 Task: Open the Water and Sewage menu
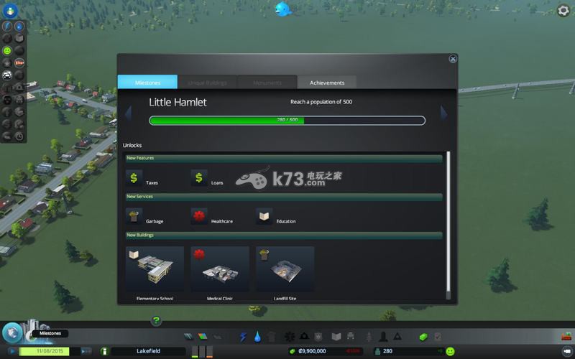[257, 337]
